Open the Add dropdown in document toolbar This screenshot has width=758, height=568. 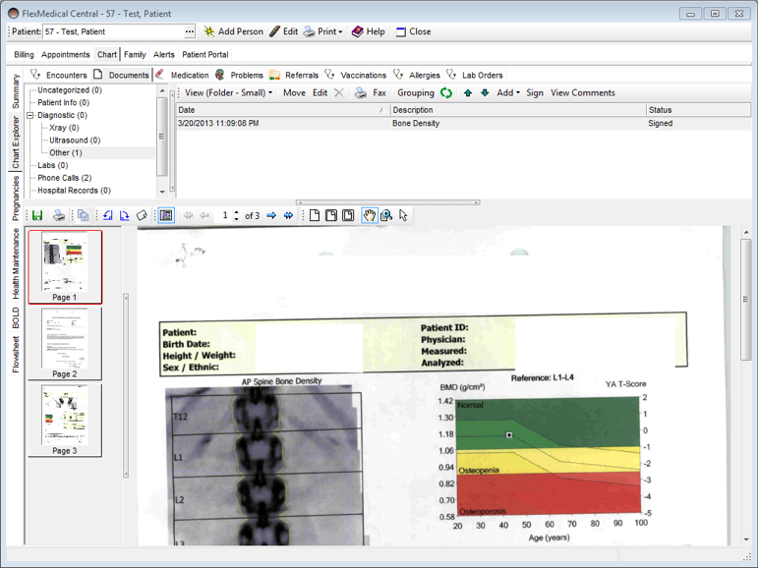point(508,92)
